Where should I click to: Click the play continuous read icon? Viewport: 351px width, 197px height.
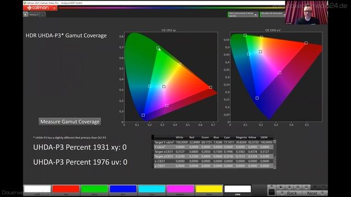click(289, 187)
